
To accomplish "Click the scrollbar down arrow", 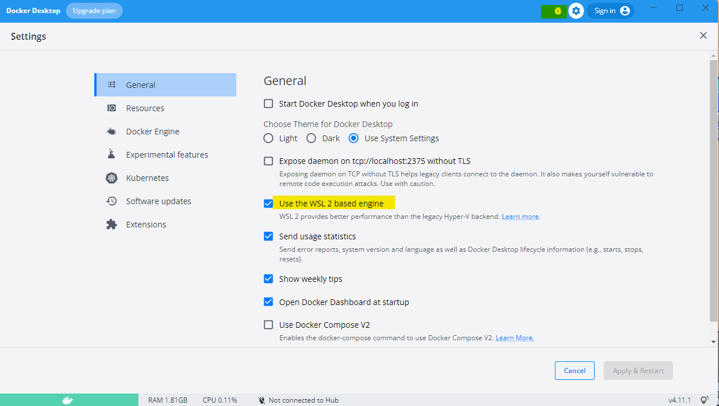I will [x=714, y=342].
